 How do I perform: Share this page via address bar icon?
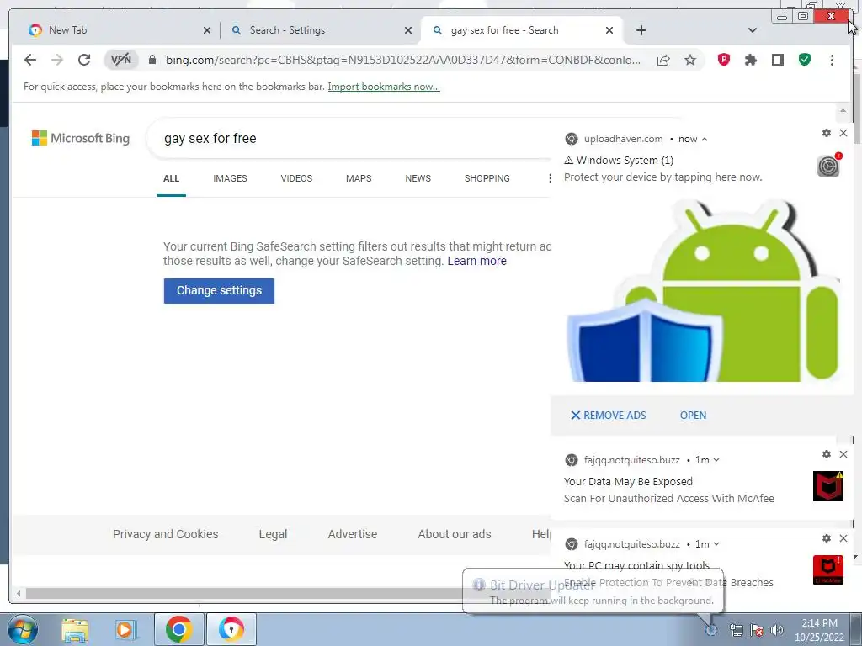click(663, 60)
